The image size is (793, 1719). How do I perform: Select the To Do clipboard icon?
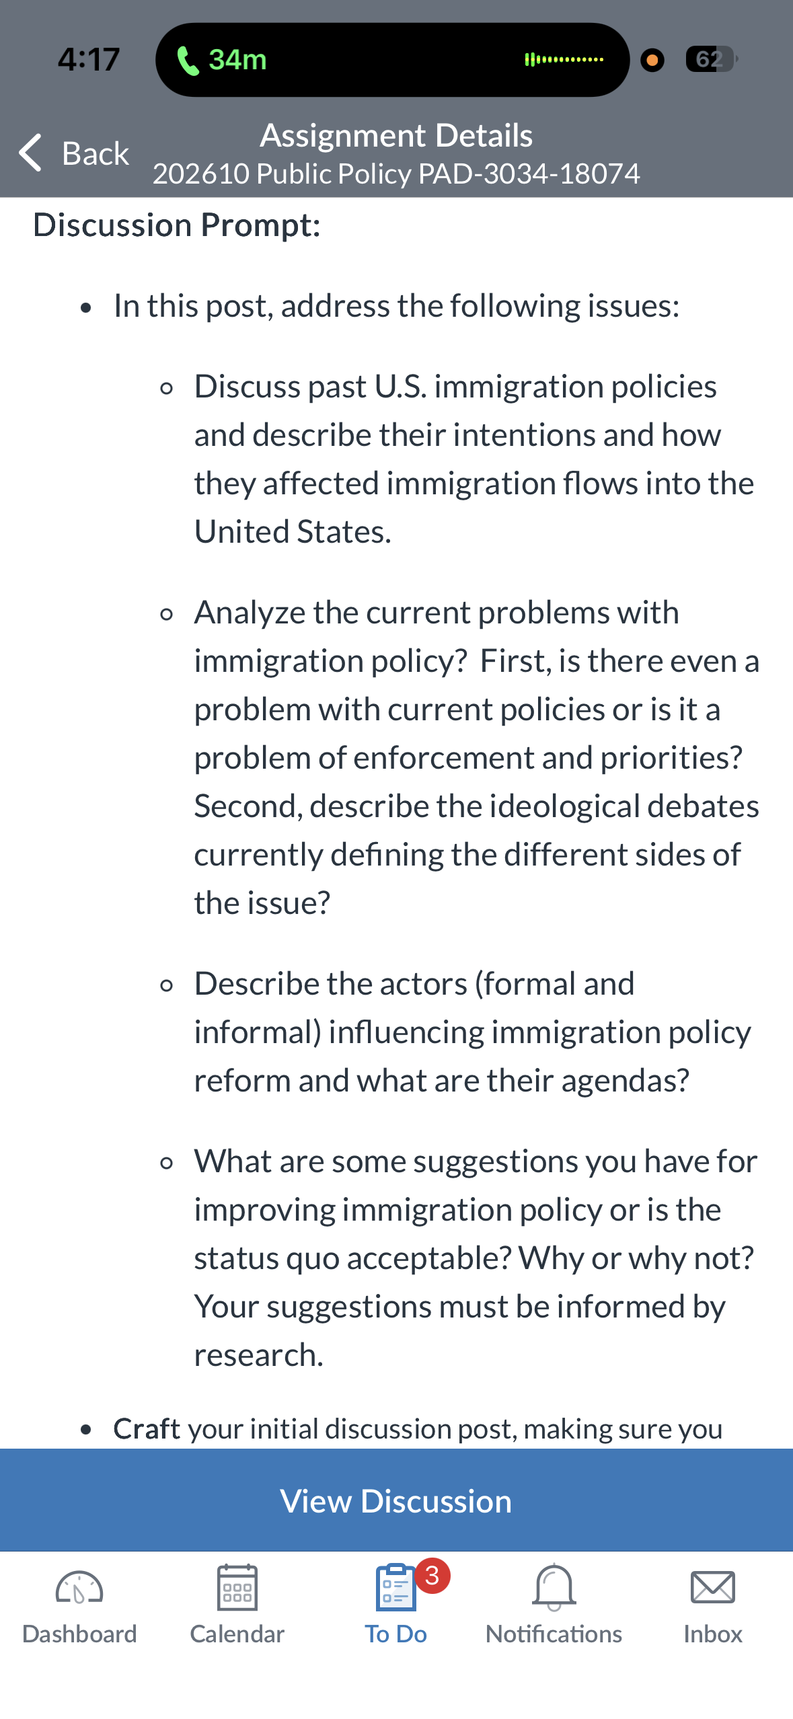click(396, 1587)
